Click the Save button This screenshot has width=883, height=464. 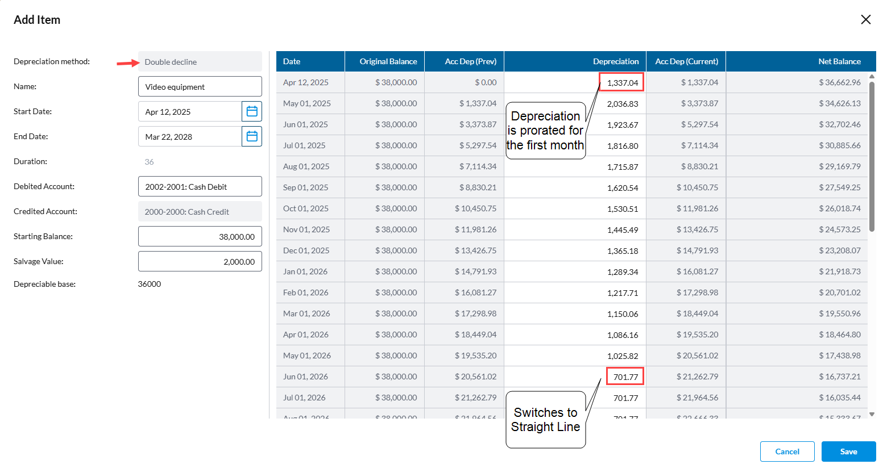point(848,452)
